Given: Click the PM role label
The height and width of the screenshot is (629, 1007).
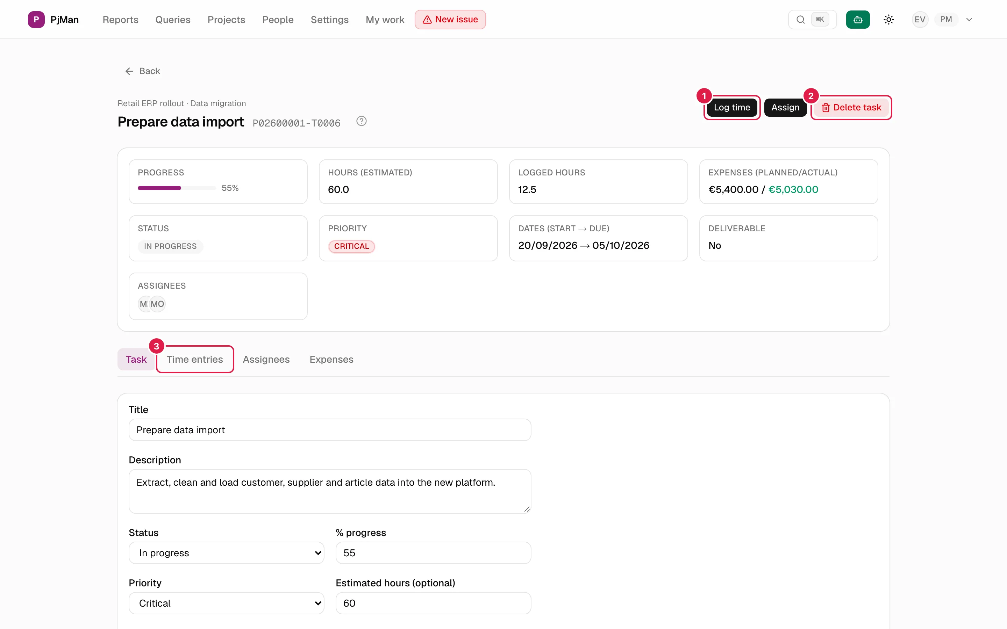Looking at the screenshot, I should click(x=945, y=20).
